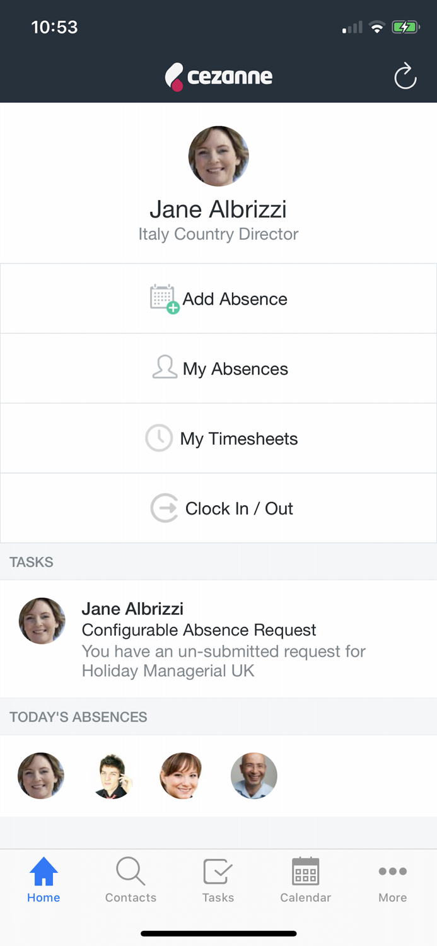The width and height of the screenshot is (437, 946).
Task: Select the dark-haired man on phone avatar
Action: click(112, 776)
